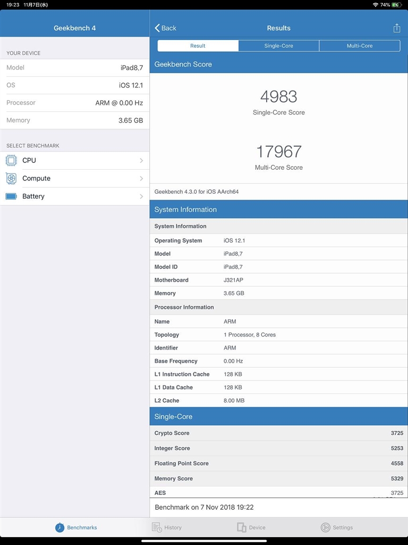
Task: Click the Wi-Fi status icon
Action: coord(376,5)
